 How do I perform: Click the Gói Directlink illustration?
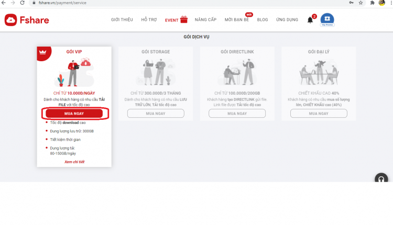point(237,72)
